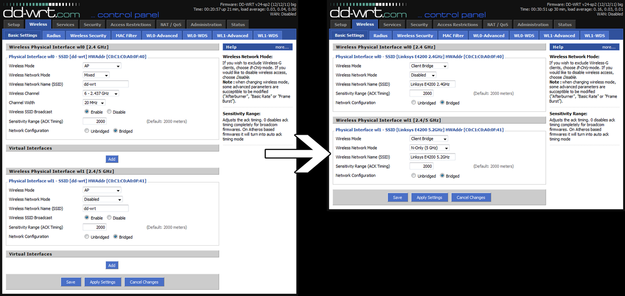
Task: Open wl0 Network Mode Disabled dropdown, right panel
Action: (x=423, y=75)
